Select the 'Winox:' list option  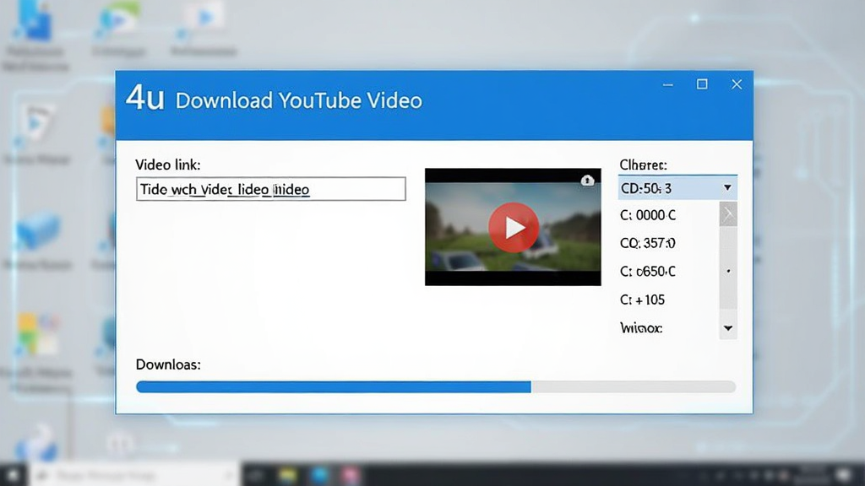[x=641, y=328]
